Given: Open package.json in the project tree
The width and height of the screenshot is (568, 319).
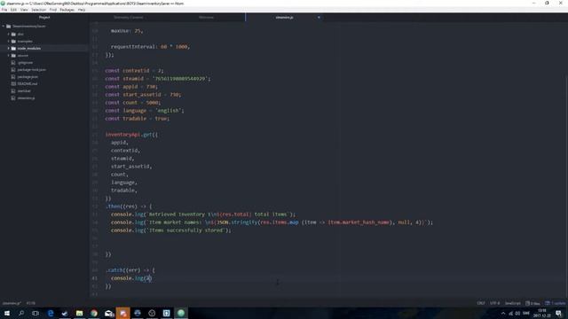Looking at the screenshot, I should tap(28, 77).
